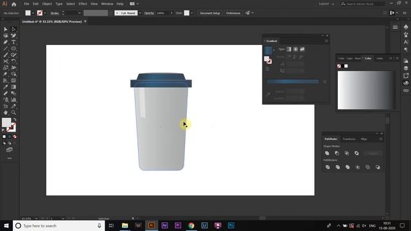The height and width of the screenshot is (231, 411).
Task: Click Unite shape mode in Pathfinder
Action: coord(327,153)
